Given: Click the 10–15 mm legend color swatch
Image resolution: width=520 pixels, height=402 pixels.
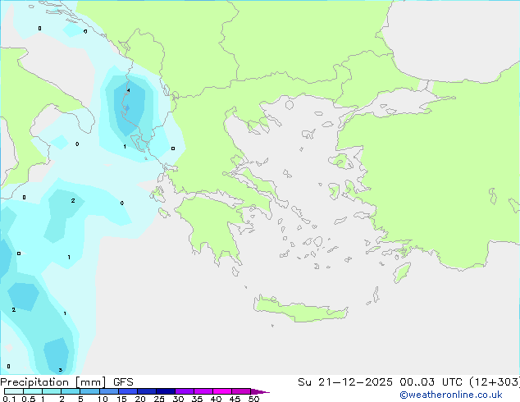Looking at the screenshot, I should (x=108, y=391).
